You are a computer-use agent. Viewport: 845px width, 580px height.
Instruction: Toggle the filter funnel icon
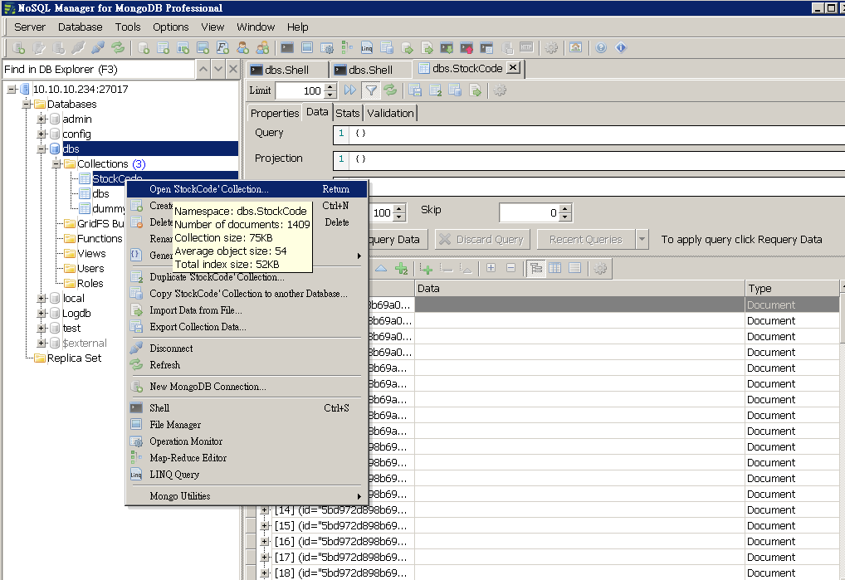point(371,90)
